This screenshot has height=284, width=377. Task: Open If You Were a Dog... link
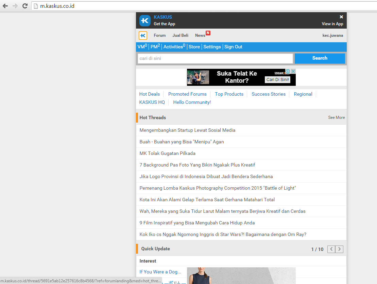point(160,272)
